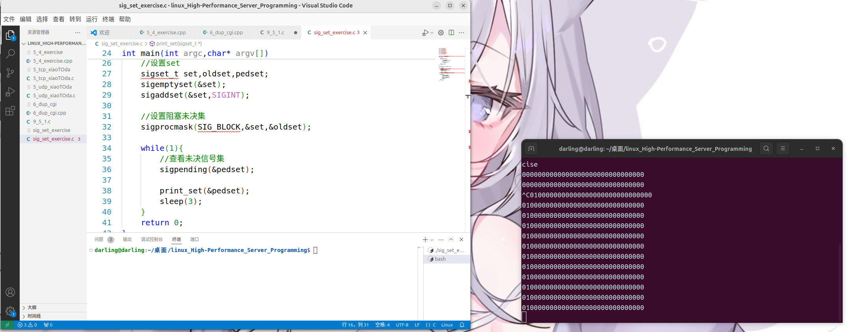The width and height of the screenshot is (853, 332).
Task: Switch to the 5_4_exercise.cpp tab
Action: pos(166,33)
